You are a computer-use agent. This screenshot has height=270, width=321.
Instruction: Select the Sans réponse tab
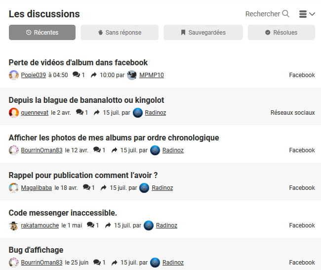tap(120, 33)
